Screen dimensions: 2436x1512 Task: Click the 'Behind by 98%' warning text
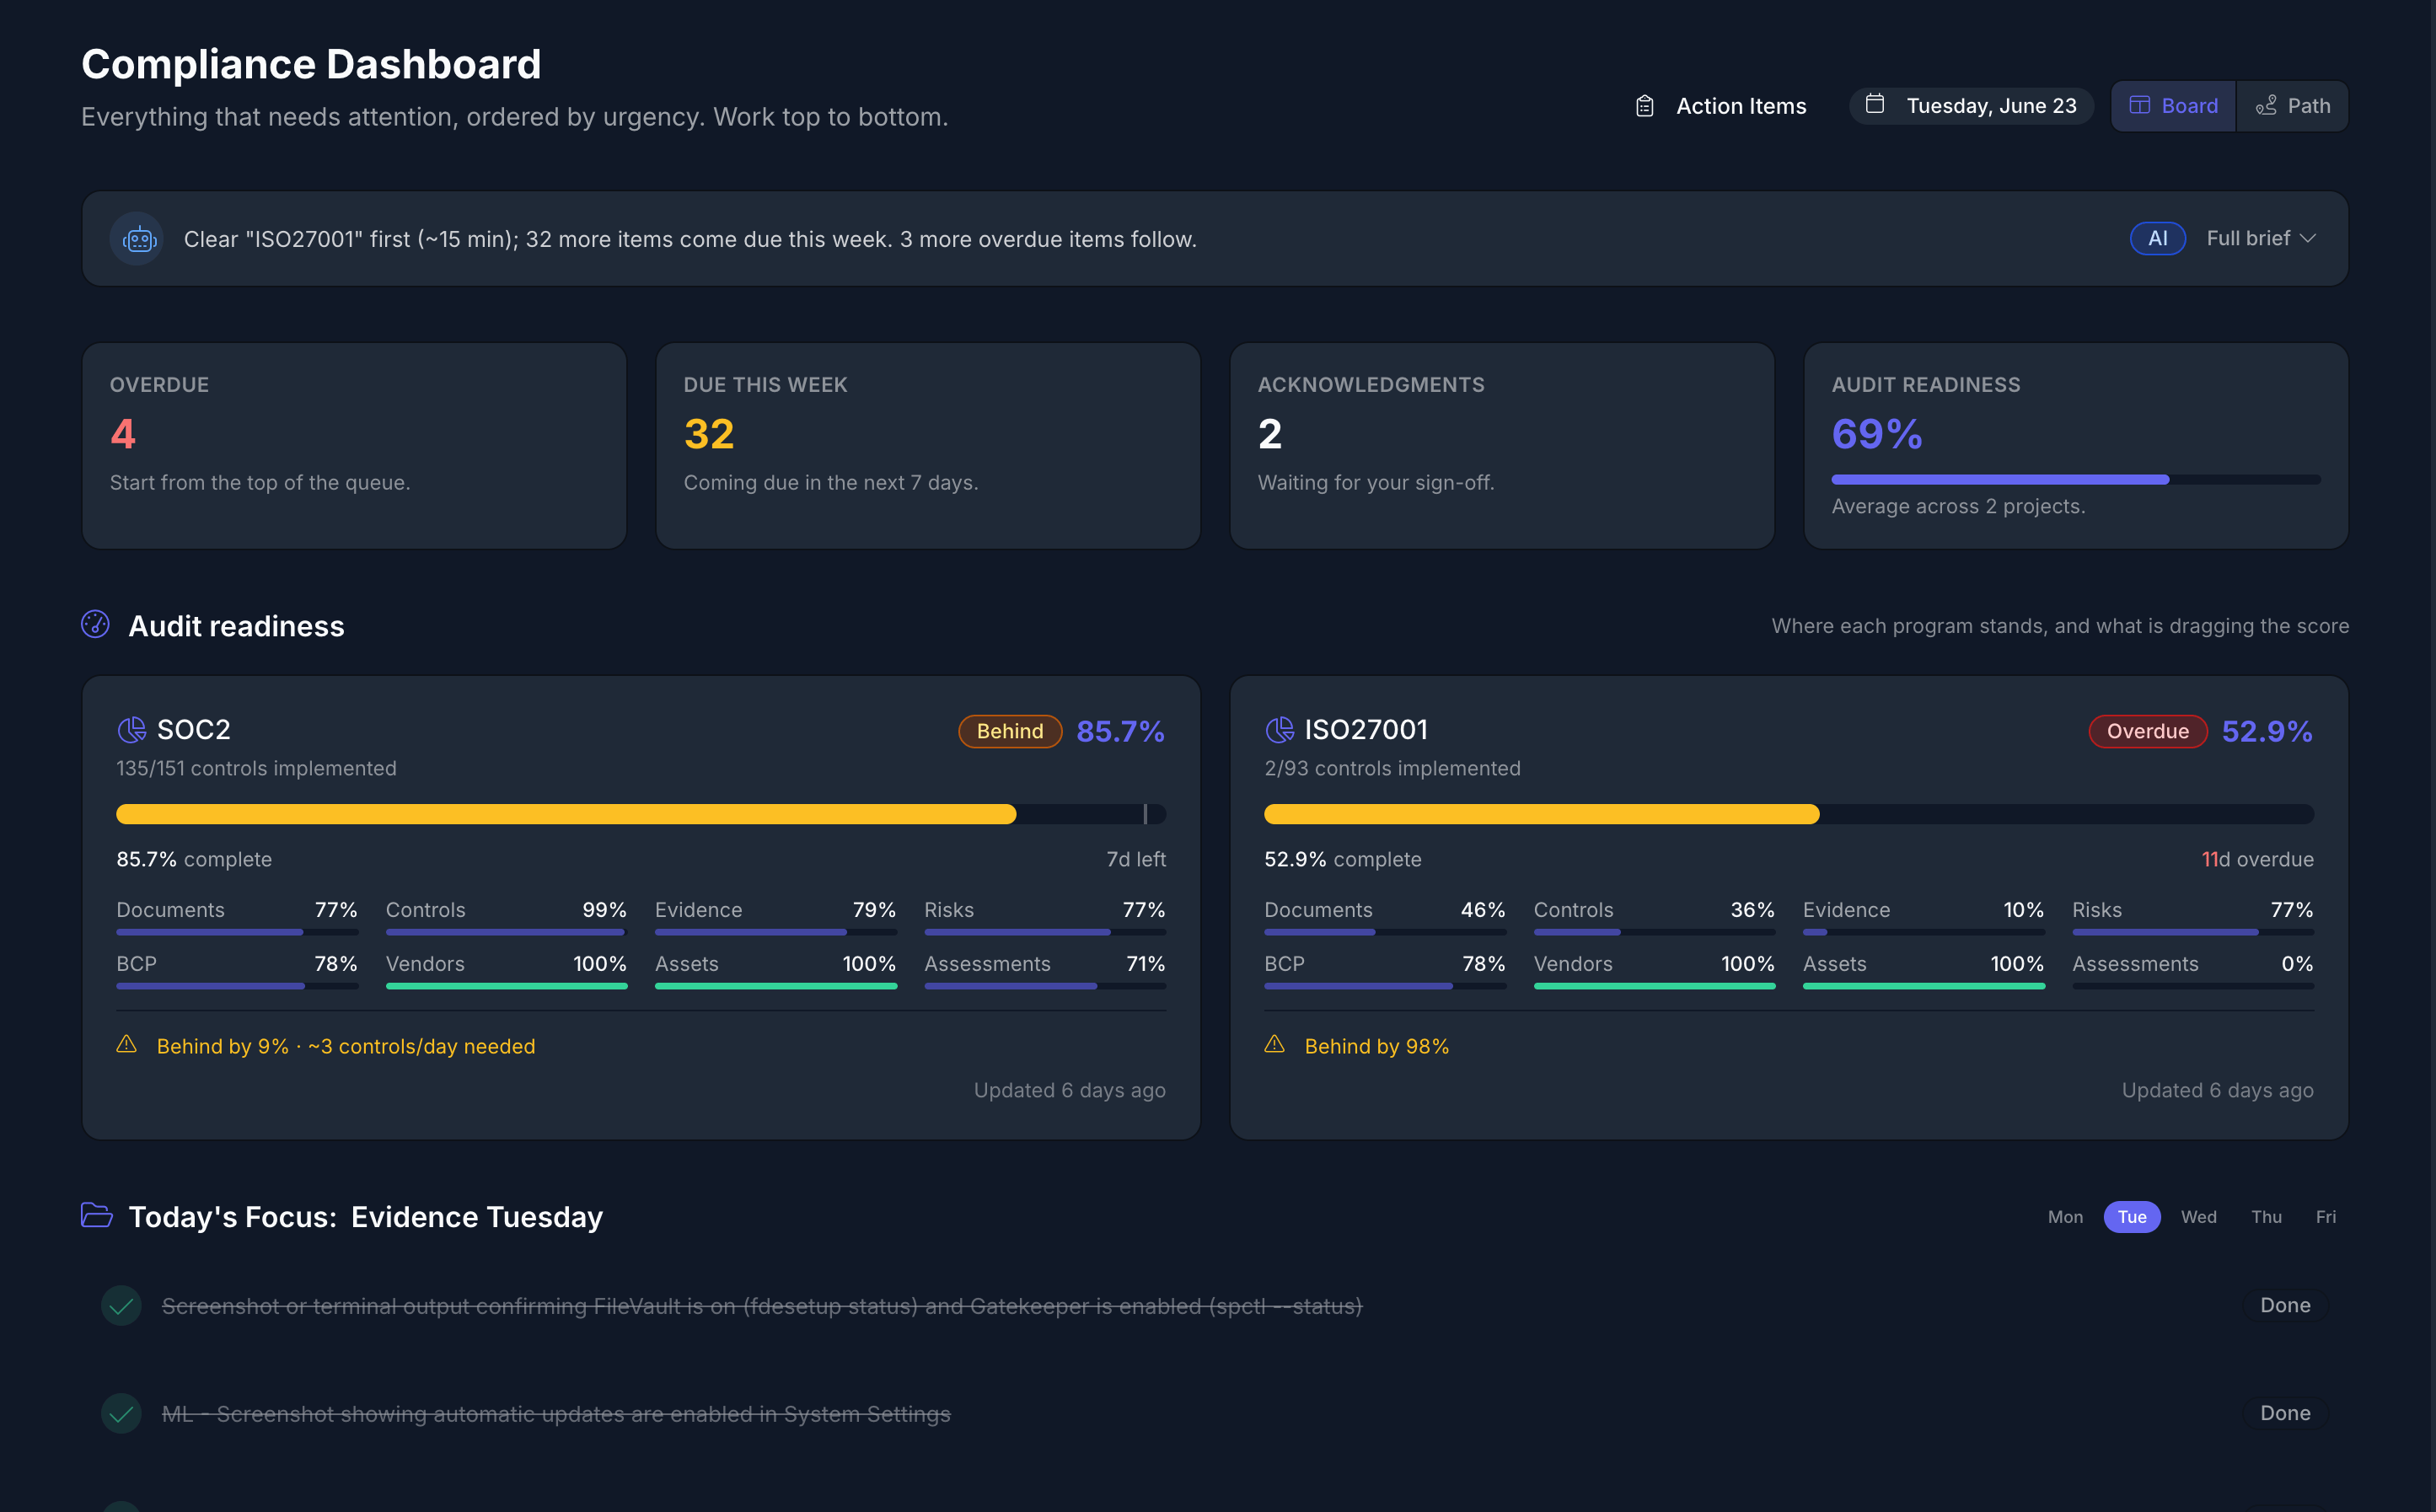pos(1376,1046)
